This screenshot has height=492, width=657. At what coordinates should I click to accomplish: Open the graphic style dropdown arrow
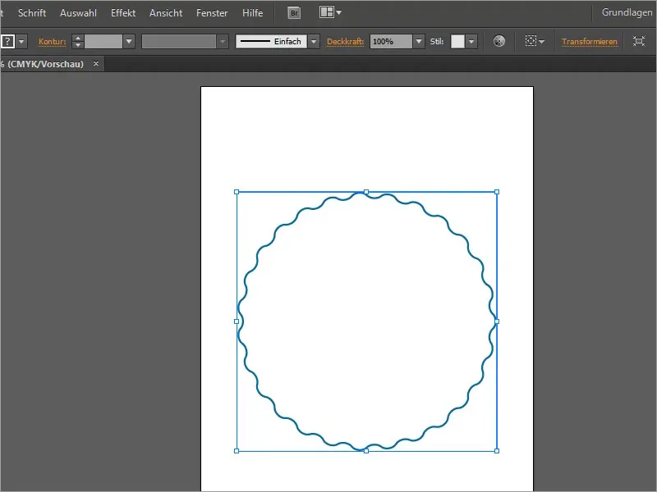tap(471, 42)
